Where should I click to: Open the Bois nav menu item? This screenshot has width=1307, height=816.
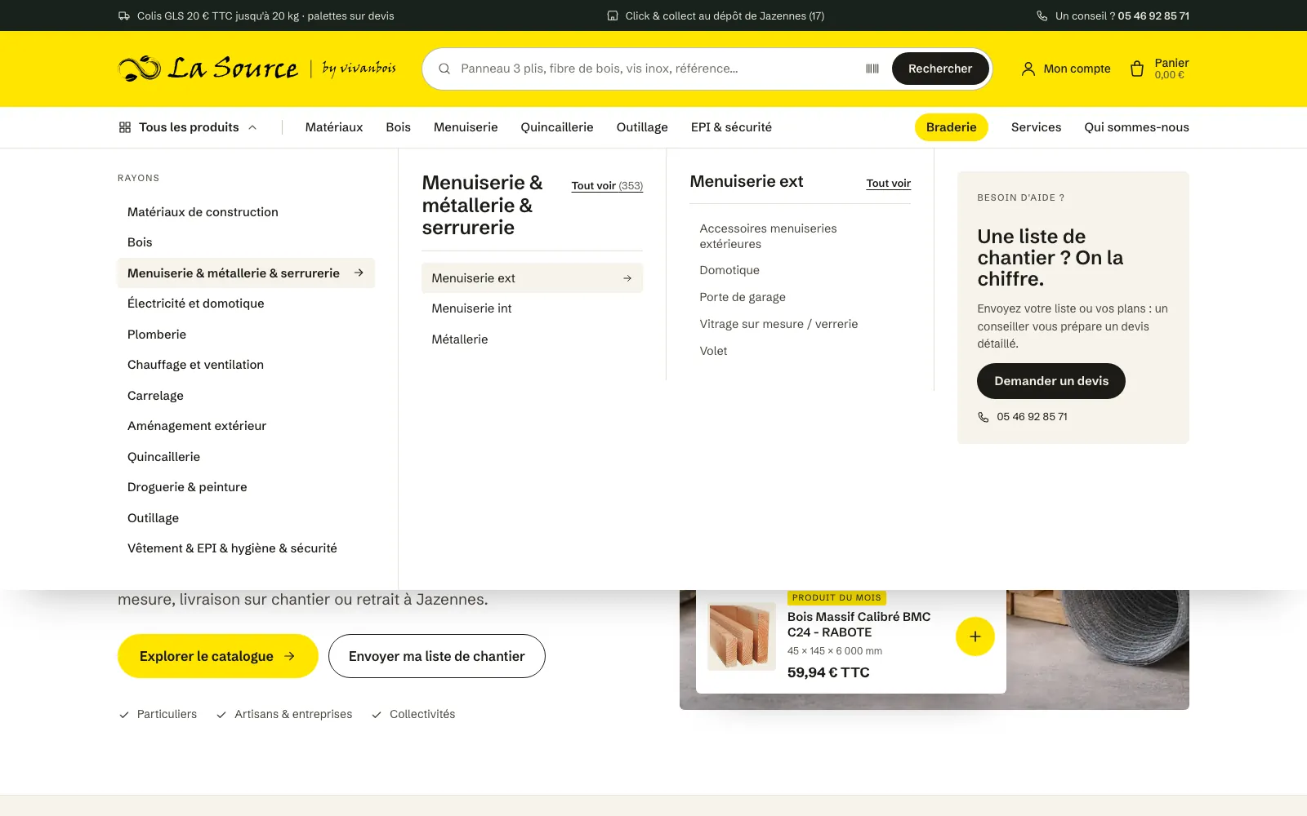click(x=399, y=127)
